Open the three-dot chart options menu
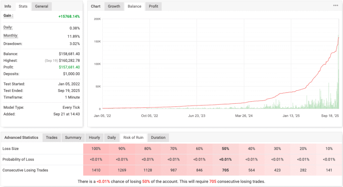This screenshot has height=187, width=343. 335,6
